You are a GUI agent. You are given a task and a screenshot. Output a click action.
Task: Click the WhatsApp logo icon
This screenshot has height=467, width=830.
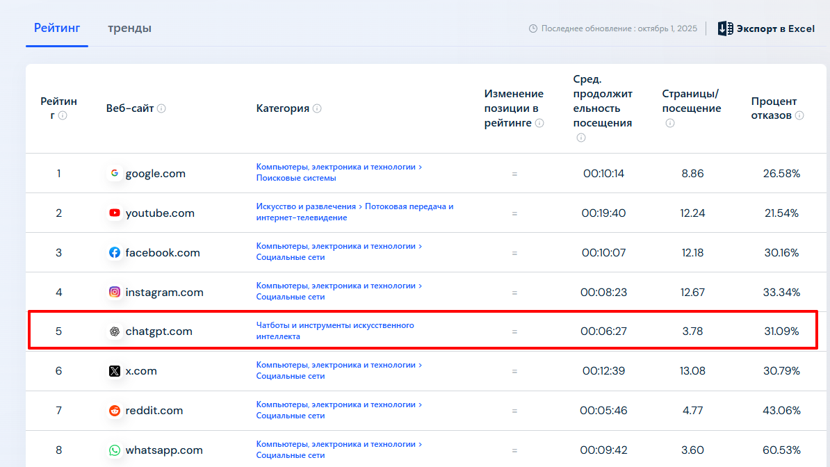pos(115,450)
